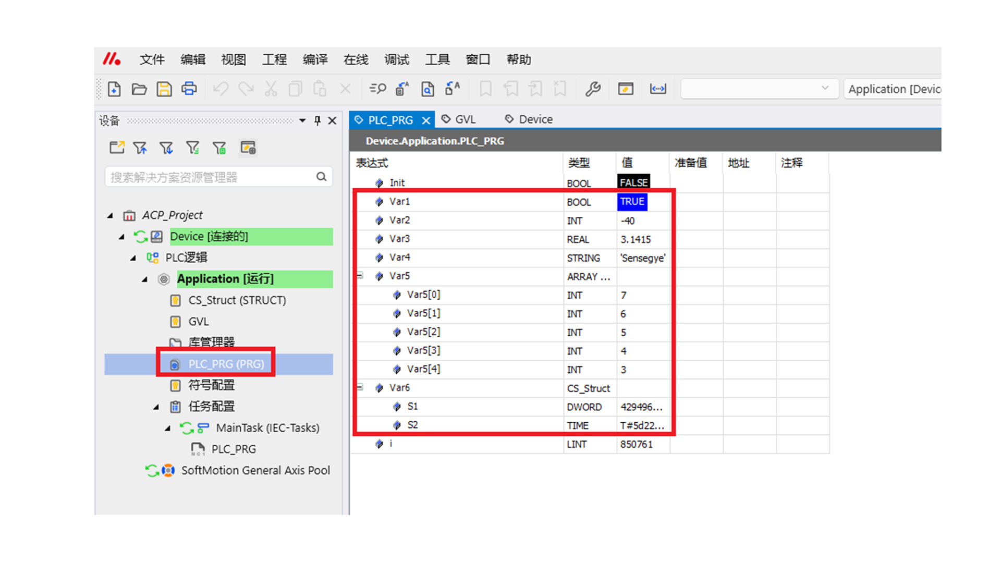The width and height of the screenshot is (1001, 563).
Task: Open the 窗口 menu
Action: click(478, 59)
